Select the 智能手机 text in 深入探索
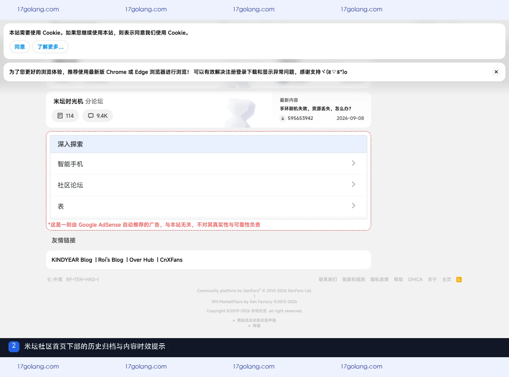Image resolution: width=509 pixels, height=377 pixels. (70, 164)
